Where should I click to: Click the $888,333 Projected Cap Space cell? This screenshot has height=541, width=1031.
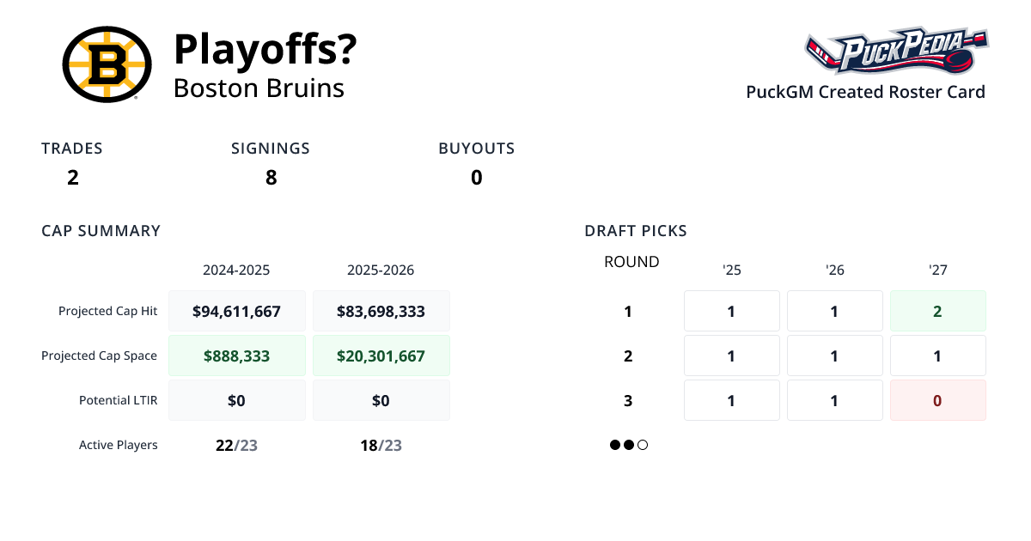pos(237,356)
